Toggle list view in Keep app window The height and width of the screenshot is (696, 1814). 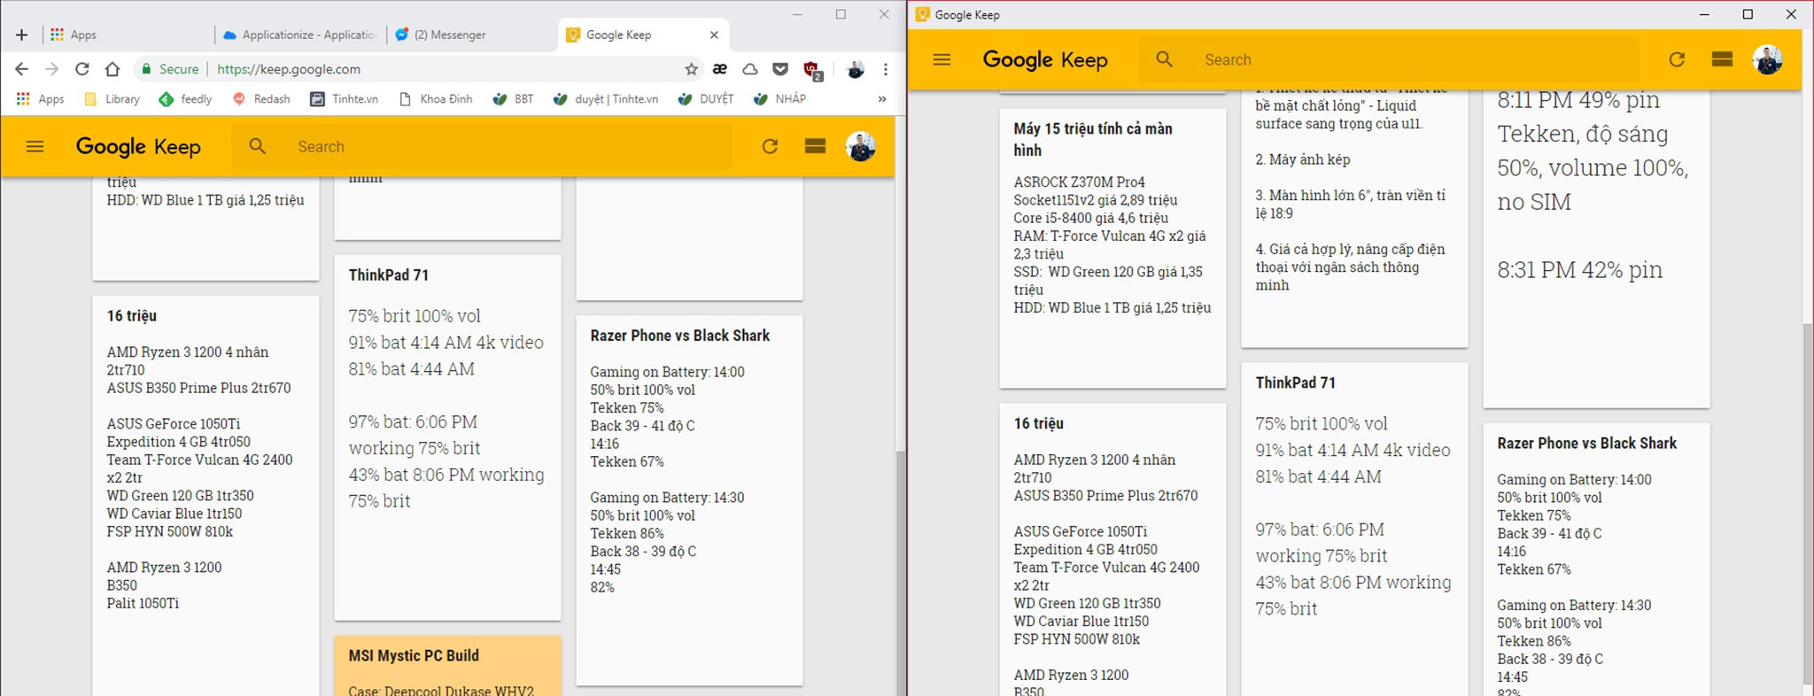tap(1722, 59)
